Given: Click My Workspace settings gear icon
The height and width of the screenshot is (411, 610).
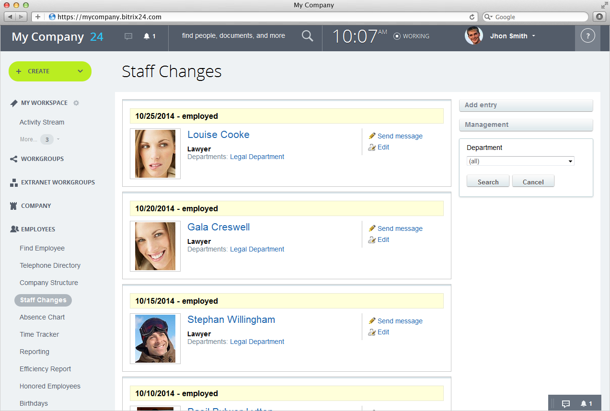Looking at the screenshot, I should (76, 103).
